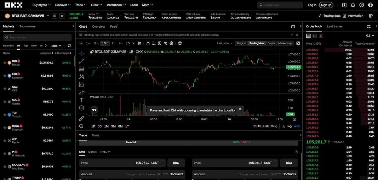Focus the top Search crypto field
This screenshot has height=180, width=378.
pyautogui.click(x=280, y=5)
